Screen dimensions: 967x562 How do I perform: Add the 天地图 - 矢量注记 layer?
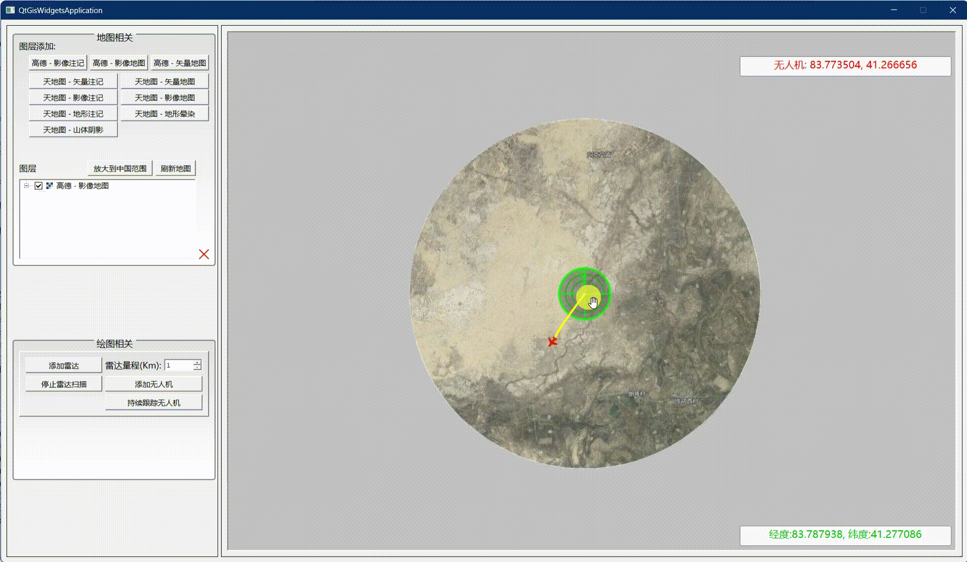73,82
